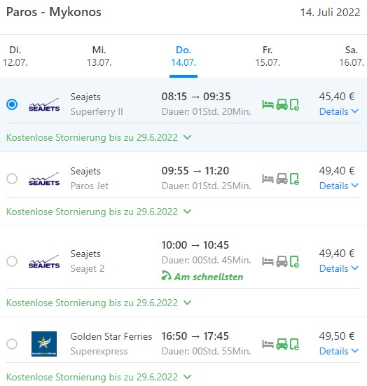Select the 10:00 Seajet 2 radio button

[x=12, y=261]
